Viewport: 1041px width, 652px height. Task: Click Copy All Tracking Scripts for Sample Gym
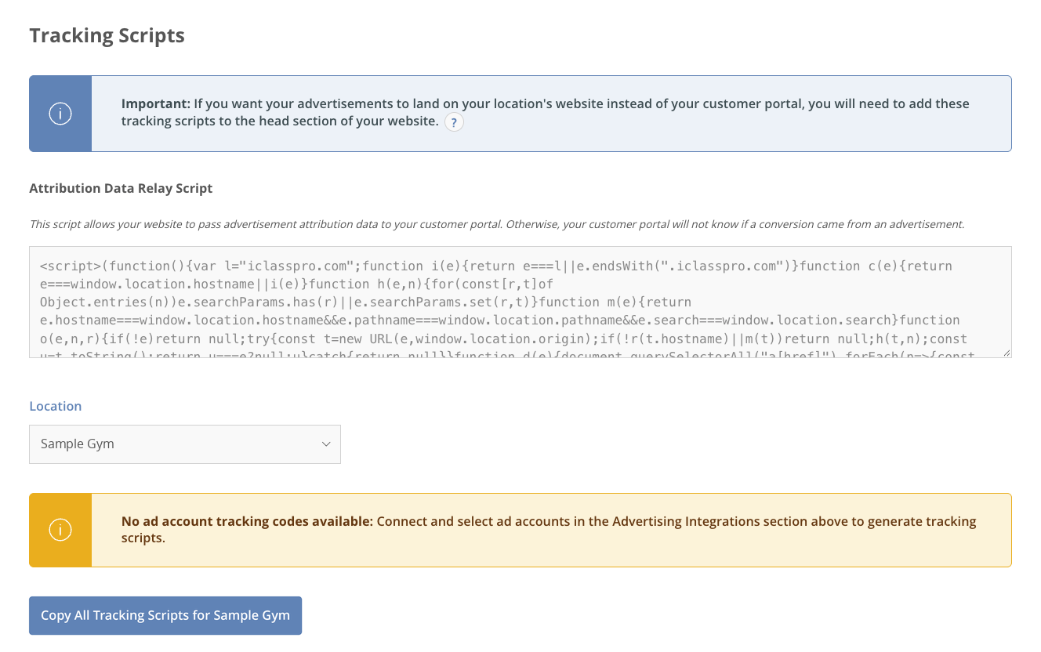165,616
